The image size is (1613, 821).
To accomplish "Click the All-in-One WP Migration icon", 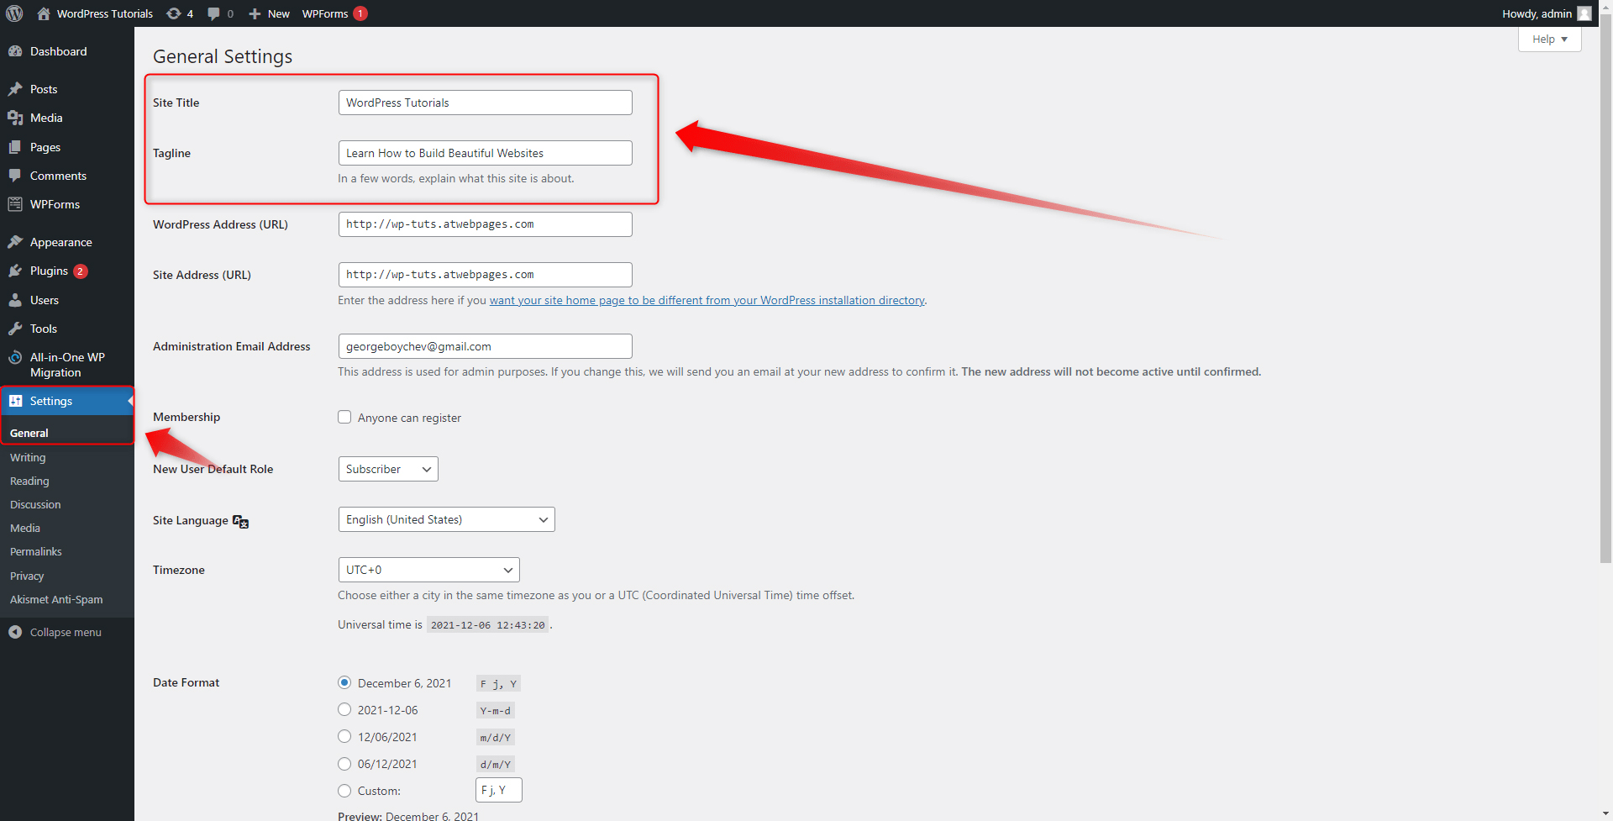I will click(15, 357).
